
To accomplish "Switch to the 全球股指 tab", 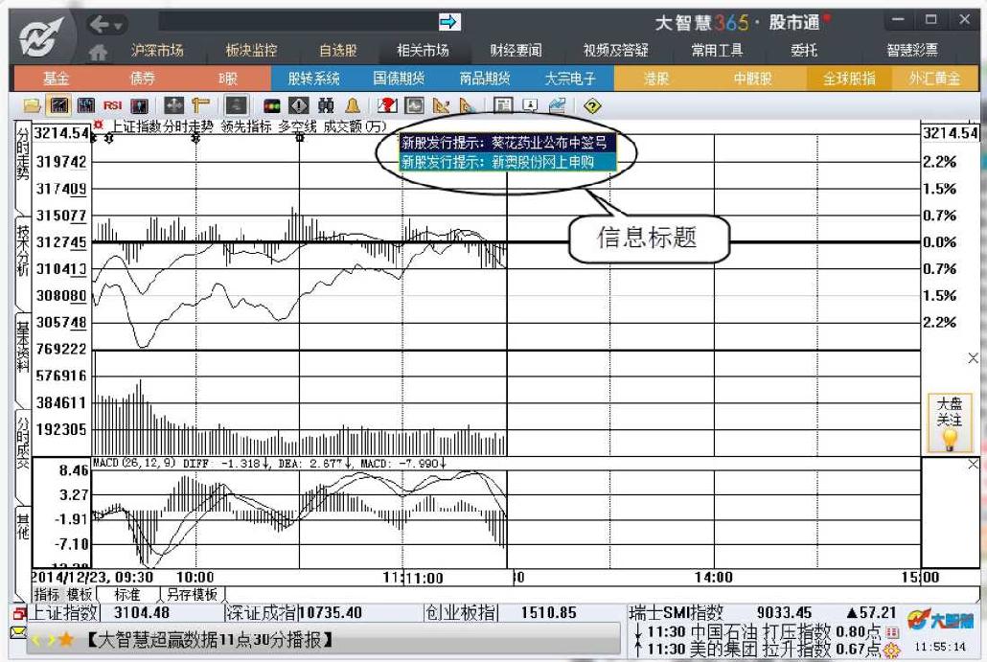I will [x=849, y=79].
